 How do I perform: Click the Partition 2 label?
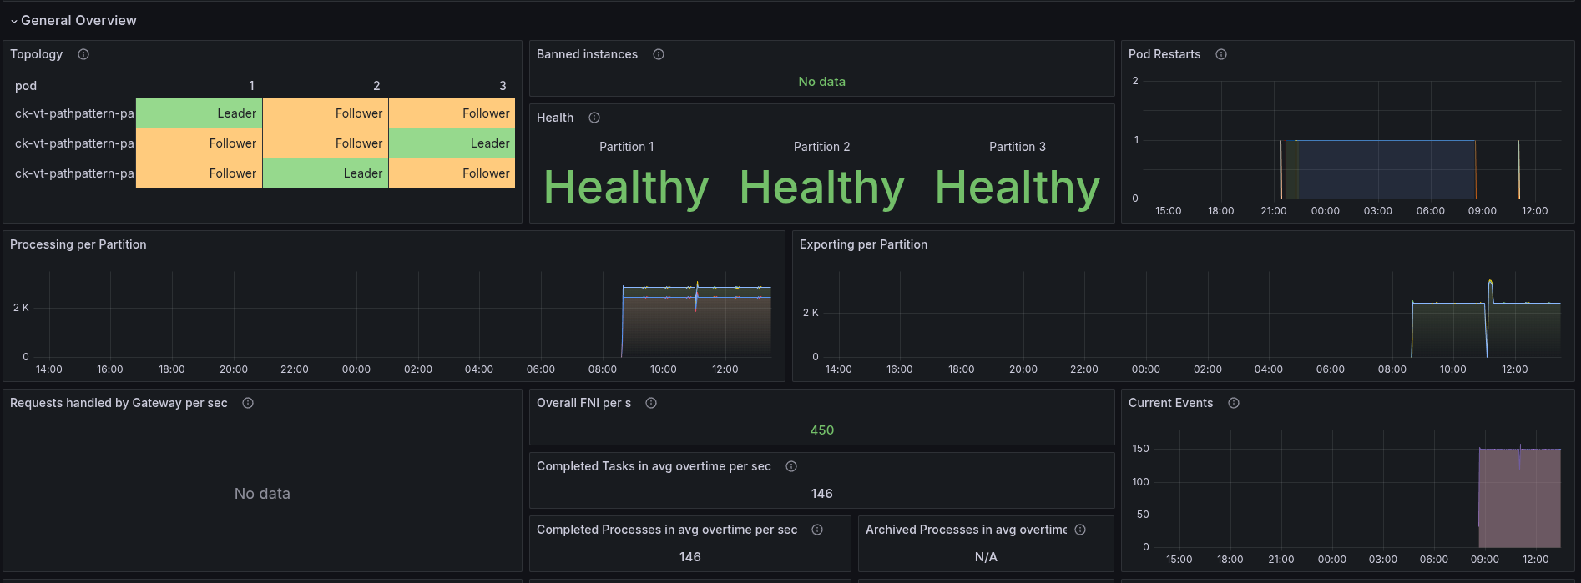821,147
